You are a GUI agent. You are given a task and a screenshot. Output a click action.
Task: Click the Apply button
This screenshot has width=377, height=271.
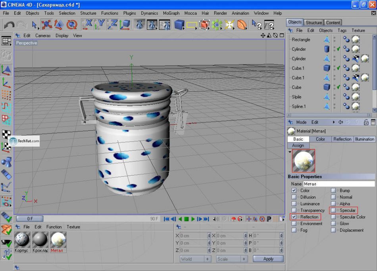(268, 259)
